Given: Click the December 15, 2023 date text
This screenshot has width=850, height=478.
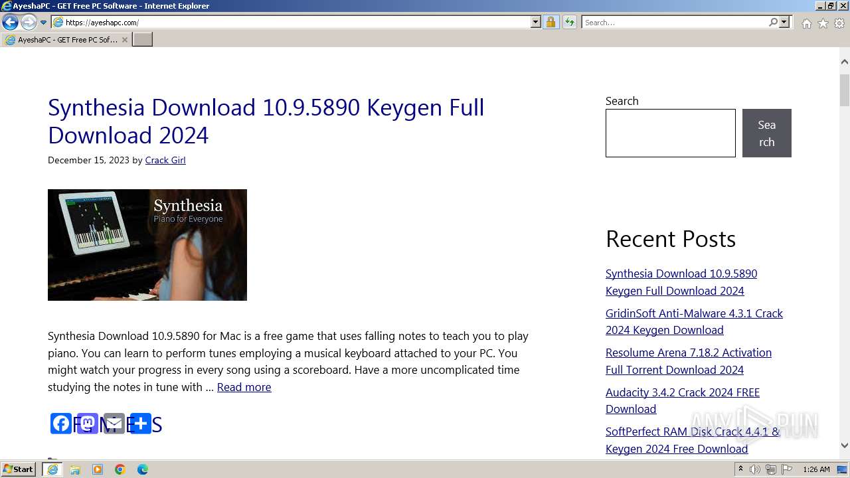Looking at the screenshot, I should tap(88, 160).
